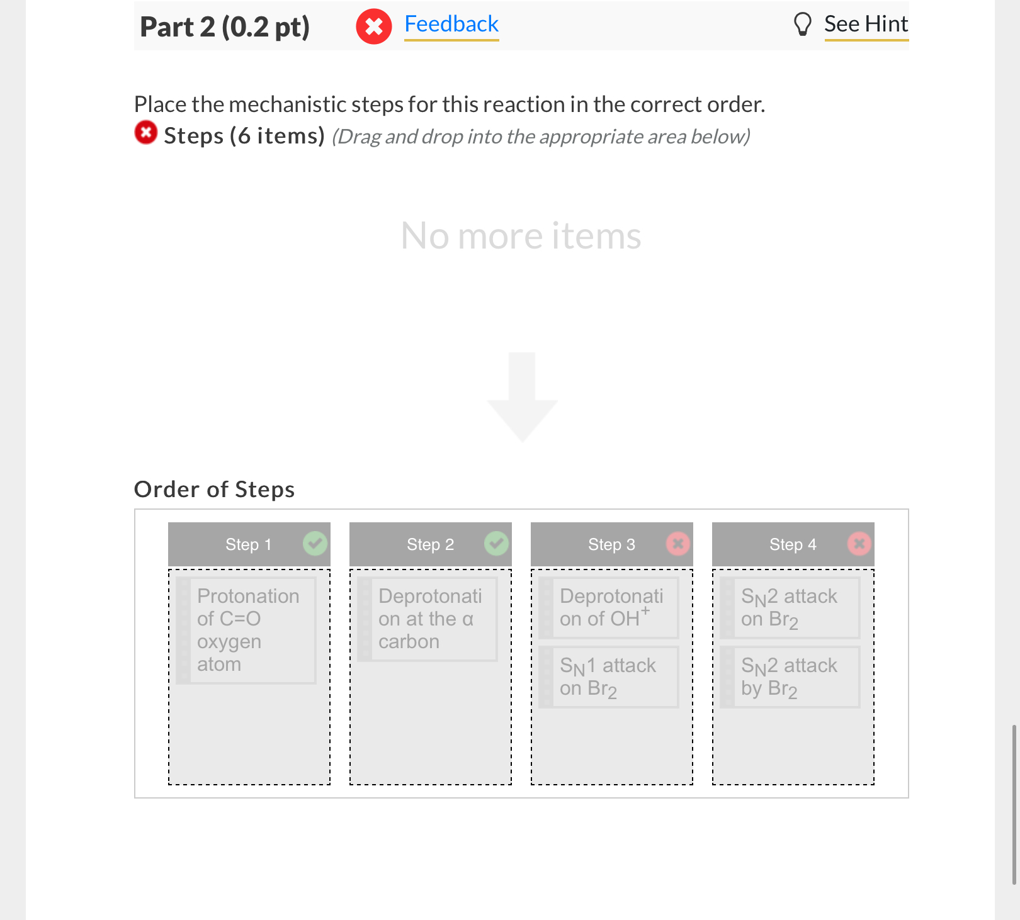Select the SN2 attack by Br2 card

790,677
